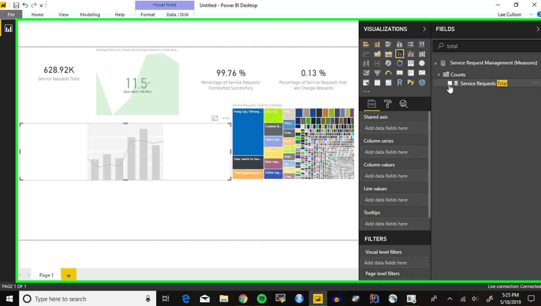Click the Column values data field well

click(x=395, y=176)
